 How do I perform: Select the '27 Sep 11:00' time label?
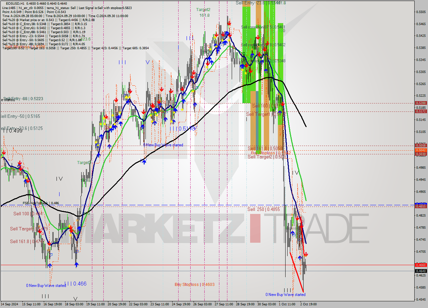[x=224, y=304]
